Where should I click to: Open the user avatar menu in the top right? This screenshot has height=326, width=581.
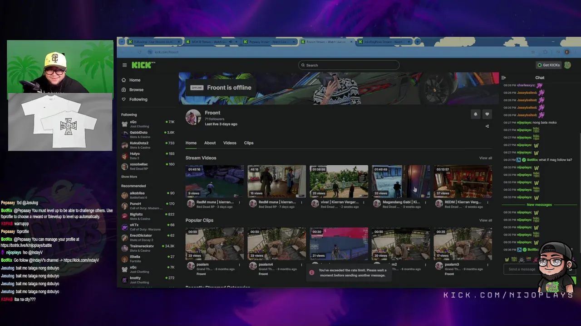point(568,65)
